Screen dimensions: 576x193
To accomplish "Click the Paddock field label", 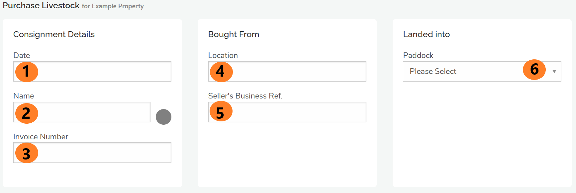I will (418, 55).
